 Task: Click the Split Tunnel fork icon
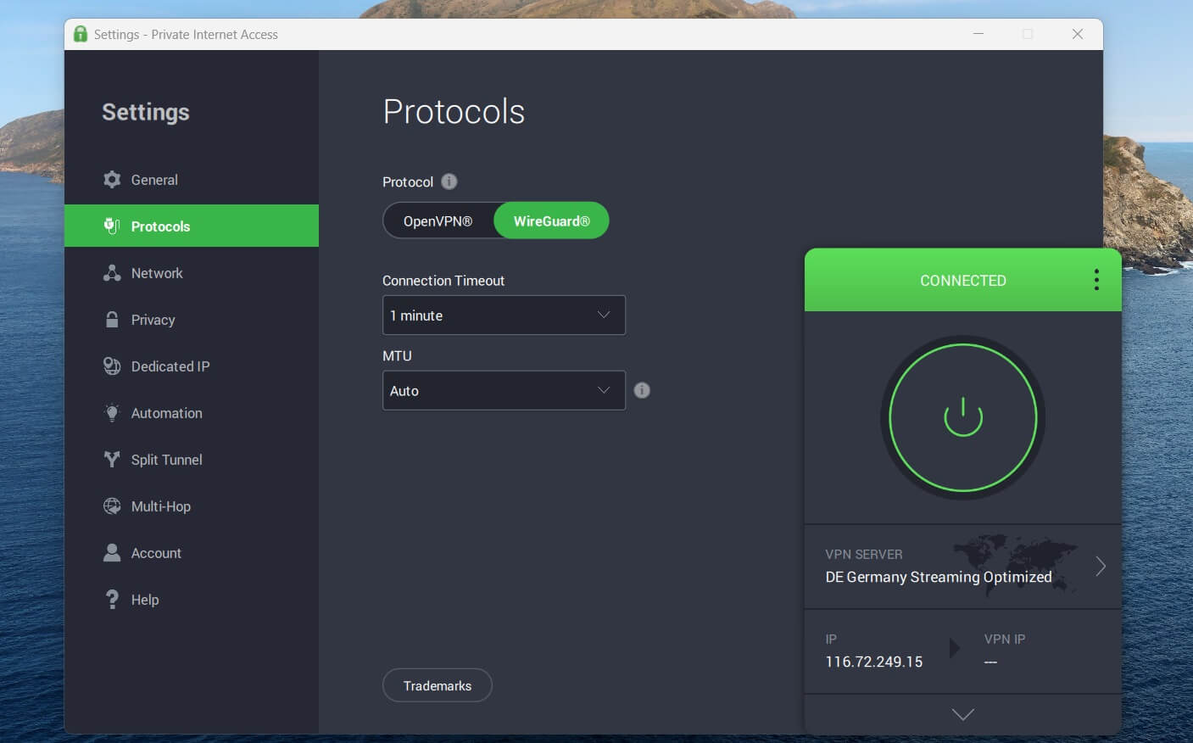(x=112, y=460)
